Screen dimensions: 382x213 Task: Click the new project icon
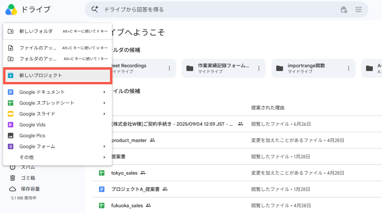(x=10, y=75)
